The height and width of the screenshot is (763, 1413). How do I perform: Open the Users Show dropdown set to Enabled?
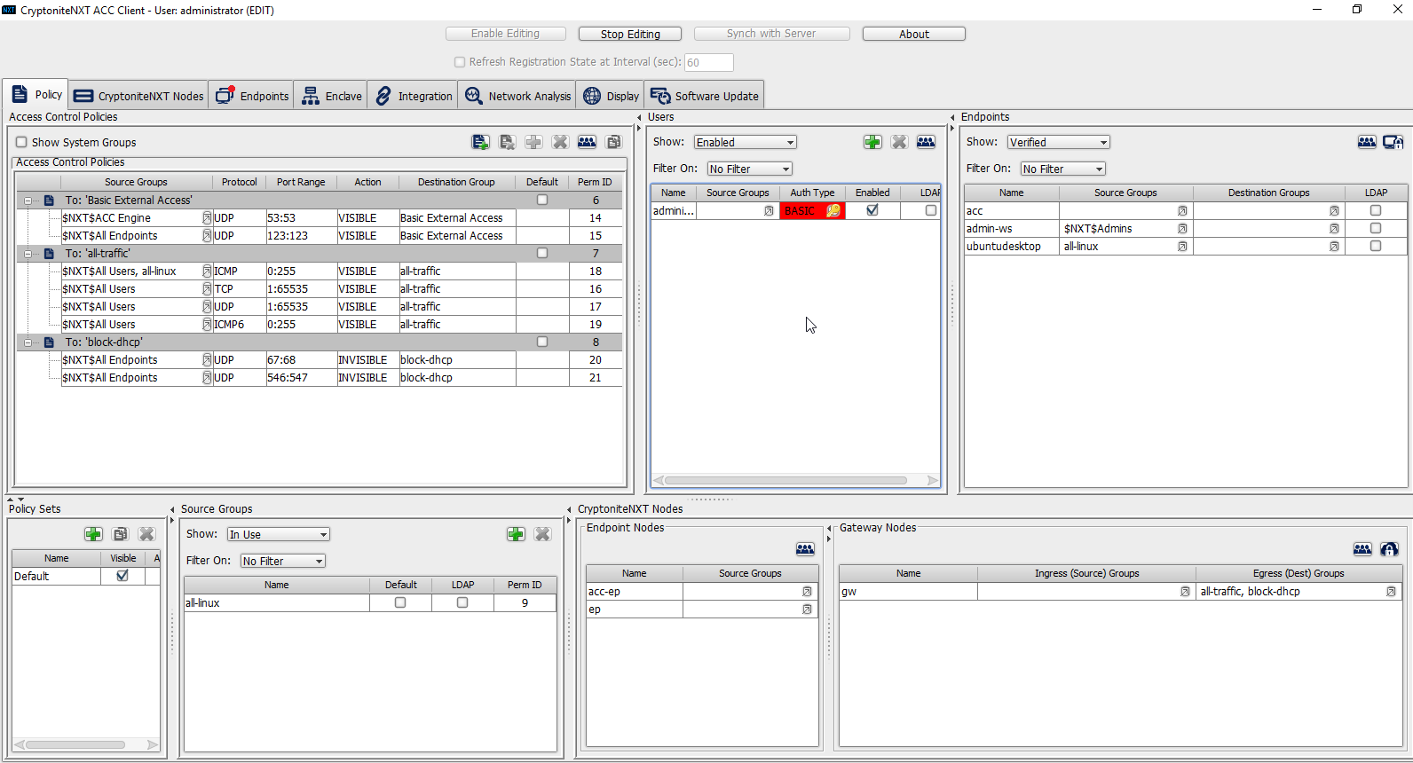tap(745, 142)
